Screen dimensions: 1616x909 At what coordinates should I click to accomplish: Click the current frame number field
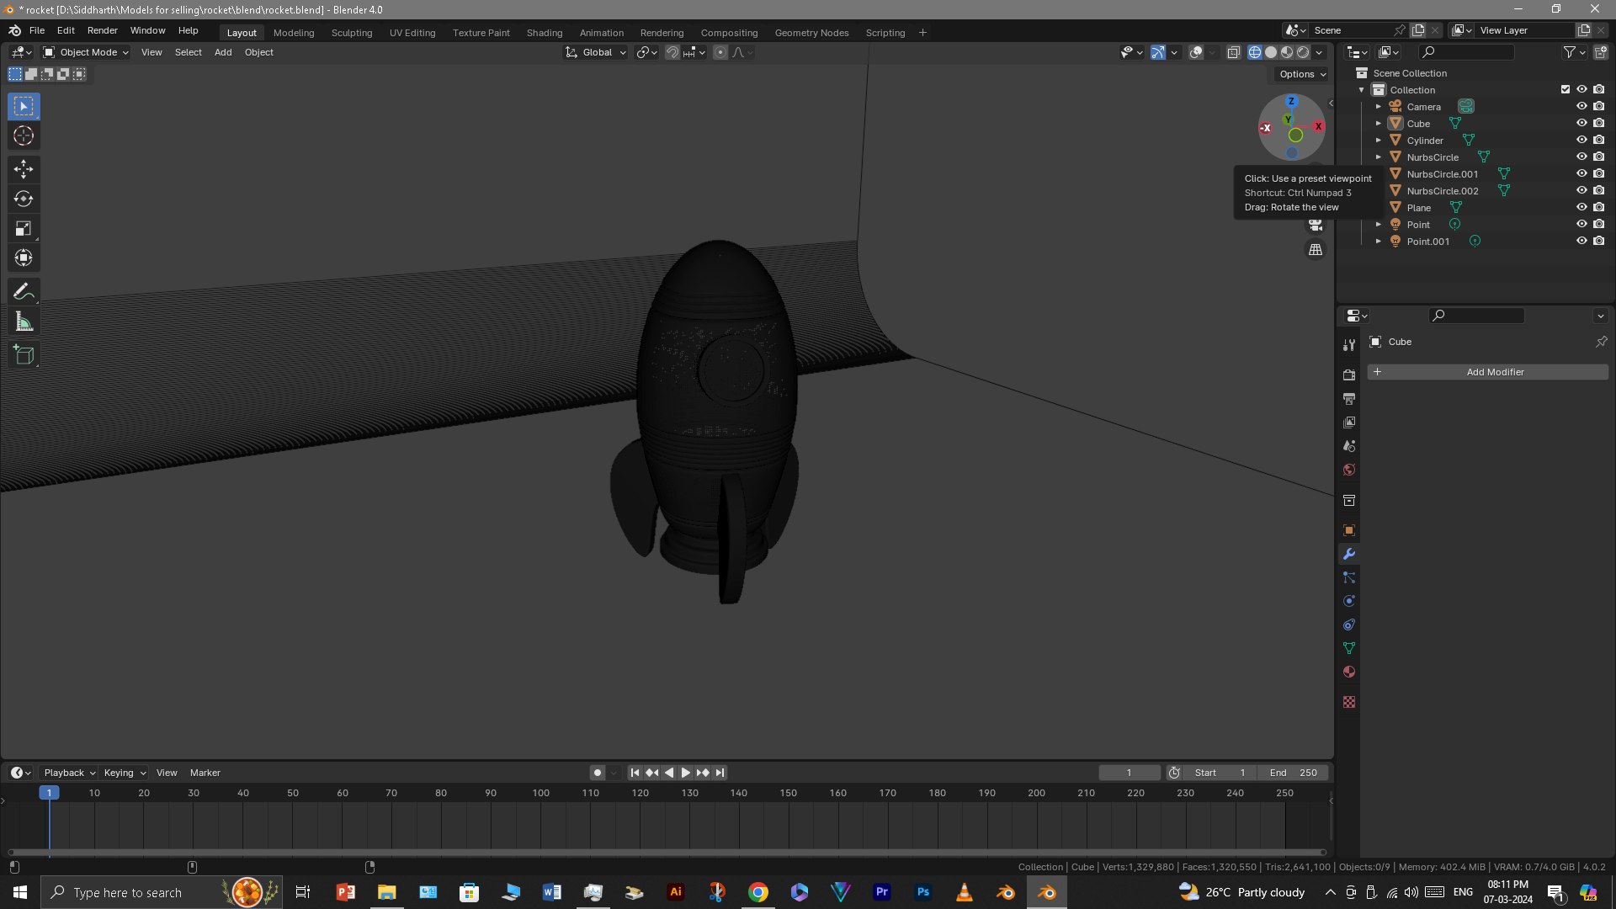click(x=1130, y=773)
